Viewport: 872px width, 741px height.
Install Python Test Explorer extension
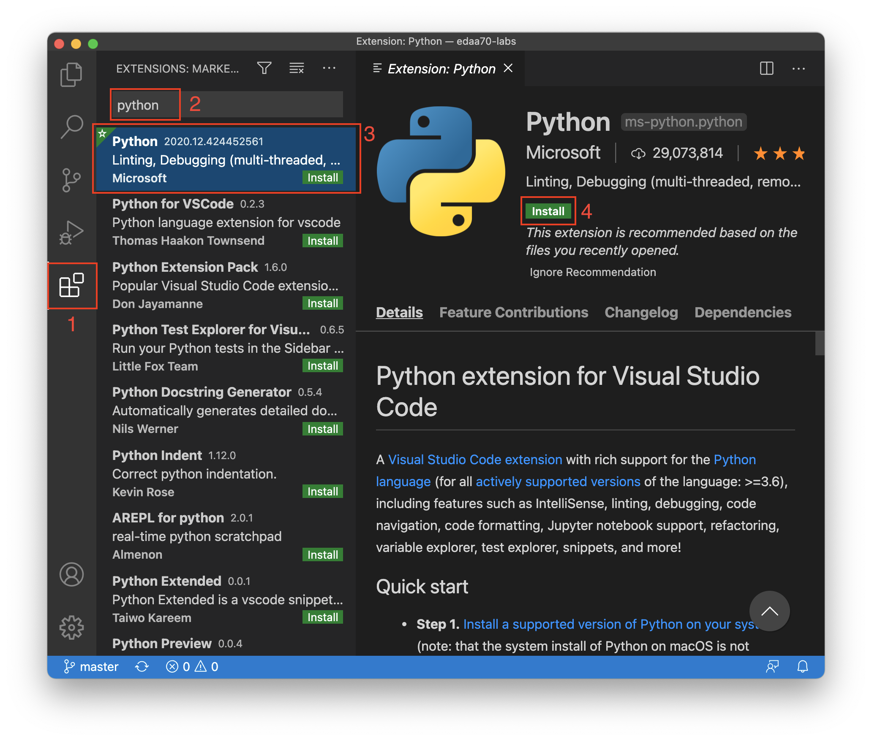coord(323,366)
